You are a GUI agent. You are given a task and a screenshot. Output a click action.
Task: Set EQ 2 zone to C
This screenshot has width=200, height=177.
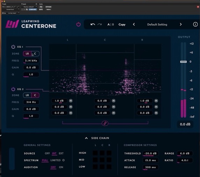pos(35,95)
